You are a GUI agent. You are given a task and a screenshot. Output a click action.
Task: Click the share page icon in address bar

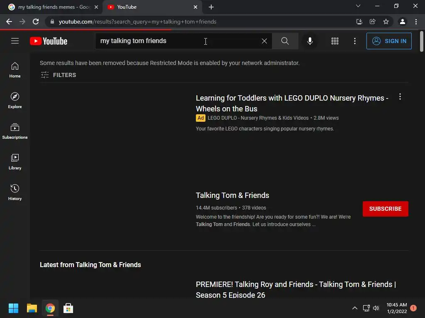[373, 22]
